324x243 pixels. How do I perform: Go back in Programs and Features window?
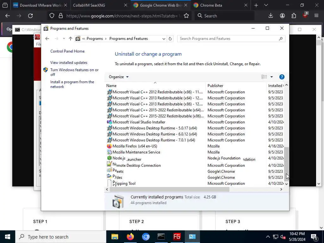pos(47,39)
